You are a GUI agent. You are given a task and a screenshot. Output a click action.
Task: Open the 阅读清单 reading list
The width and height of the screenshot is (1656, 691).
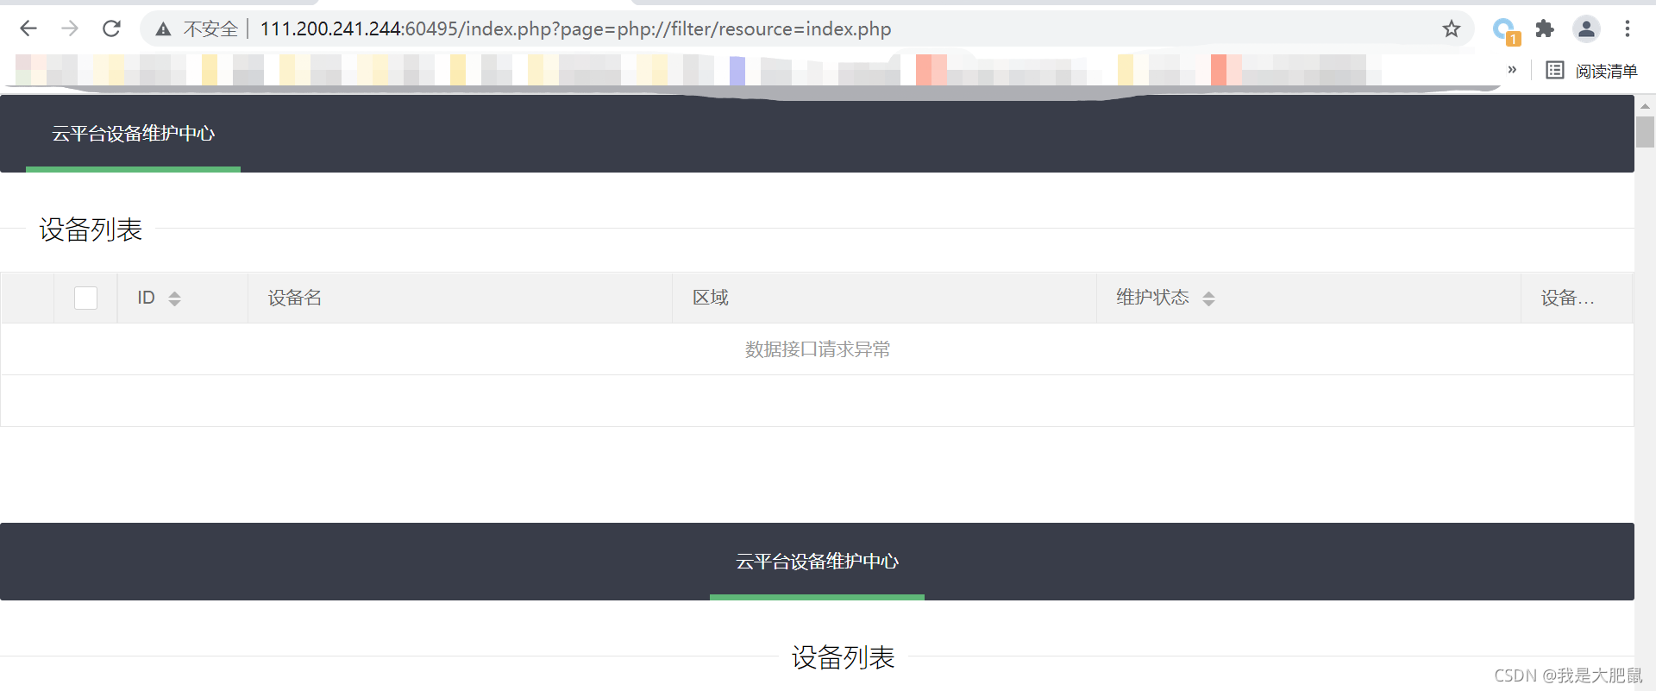pyautogui.click(x=1591, y=71)
